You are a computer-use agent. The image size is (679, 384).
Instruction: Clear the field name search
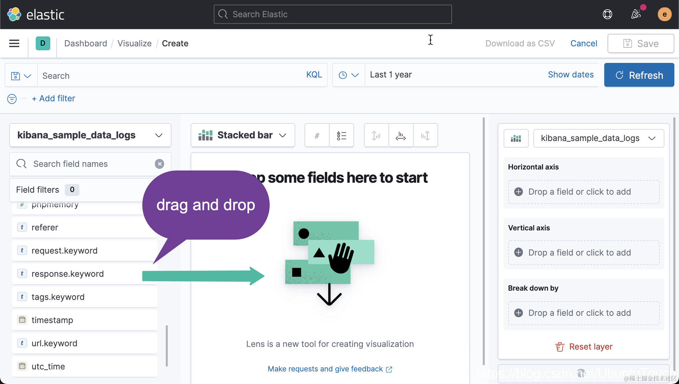tap(159, 164)
